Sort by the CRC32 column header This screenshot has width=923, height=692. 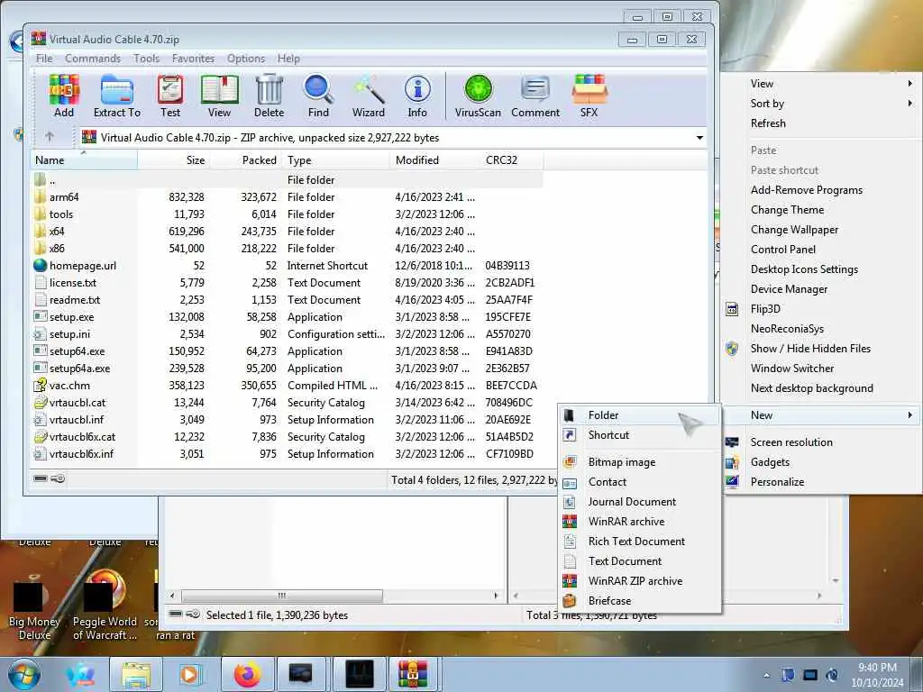pyautogui.click(x=511, y=160)
